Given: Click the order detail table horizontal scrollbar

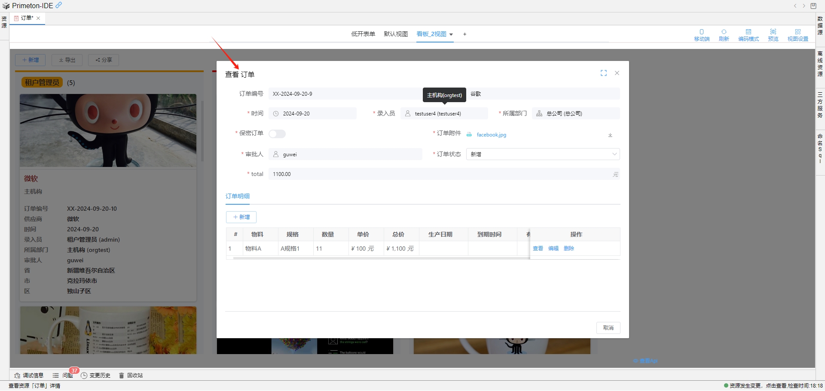Looking at the screenshot, I should pyautogui.click(x=378, y=258).
